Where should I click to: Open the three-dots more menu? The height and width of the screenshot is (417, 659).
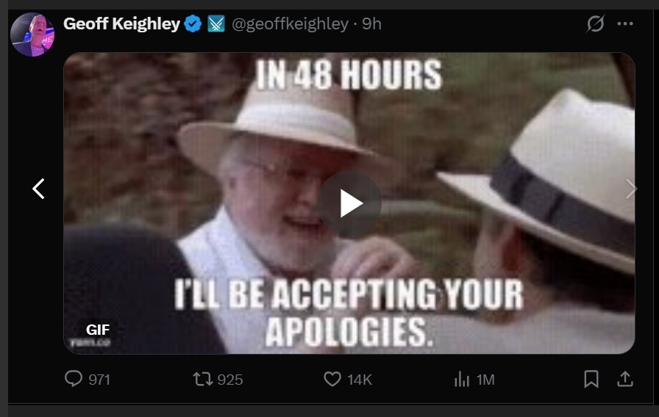[x=625, y=23]
